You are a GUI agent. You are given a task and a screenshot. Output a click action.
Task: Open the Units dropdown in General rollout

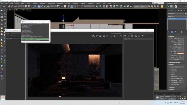pyautogui.click(x=179, y=47)
